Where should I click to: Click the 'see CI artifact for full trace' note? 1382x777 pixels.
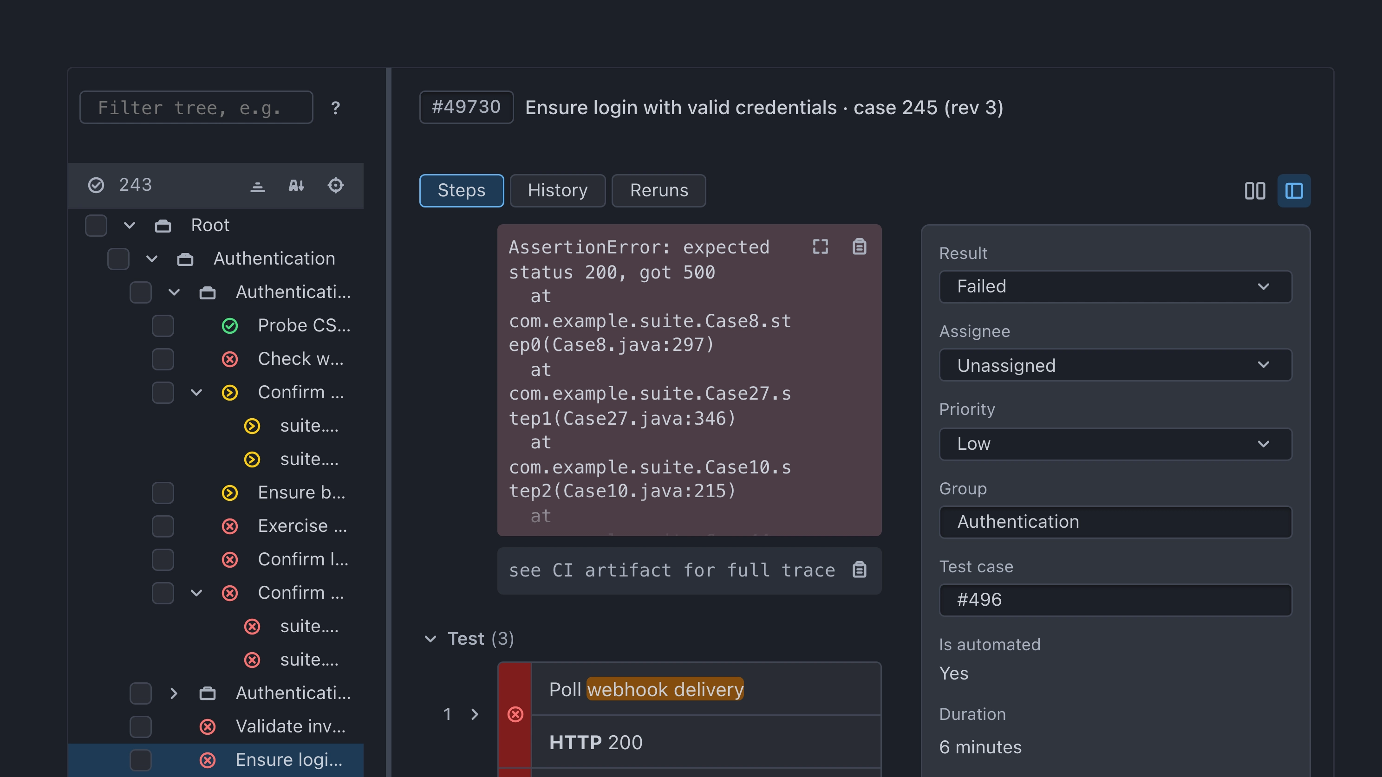(x=671, y=570)
